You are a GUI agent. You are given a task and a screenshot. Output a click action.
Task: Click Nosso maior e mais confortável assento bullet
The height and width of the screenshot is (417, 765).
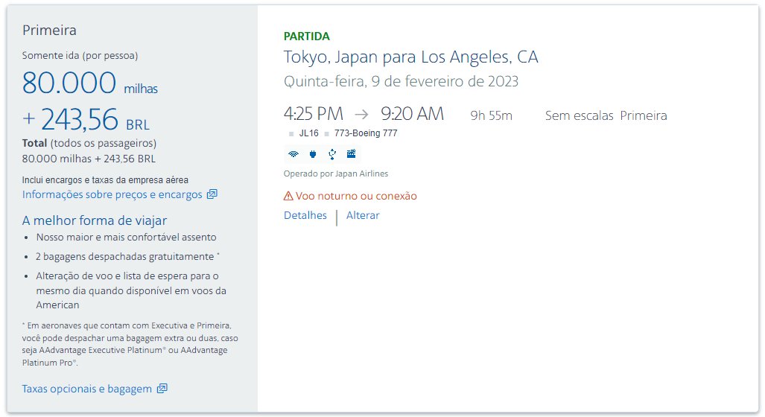tap(127, 237)
